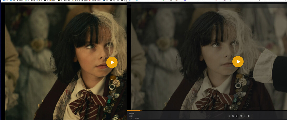Collapse the Plex player with the chevron
Viewport: 287px width, 120px height.
coord(130,5)
